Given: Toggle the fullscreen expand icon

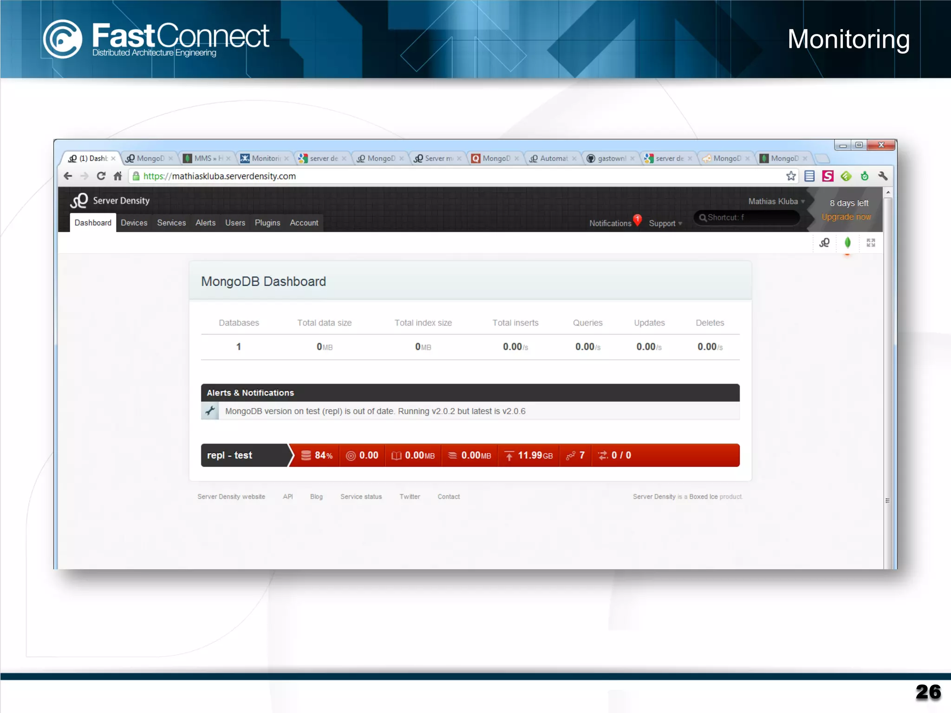Looking at the screenshot, I should (871, 242).
